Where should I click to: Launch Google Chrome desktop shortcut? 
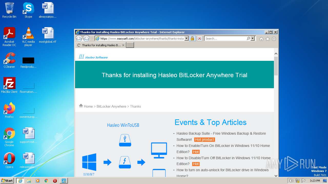click(x=9, y=137)
